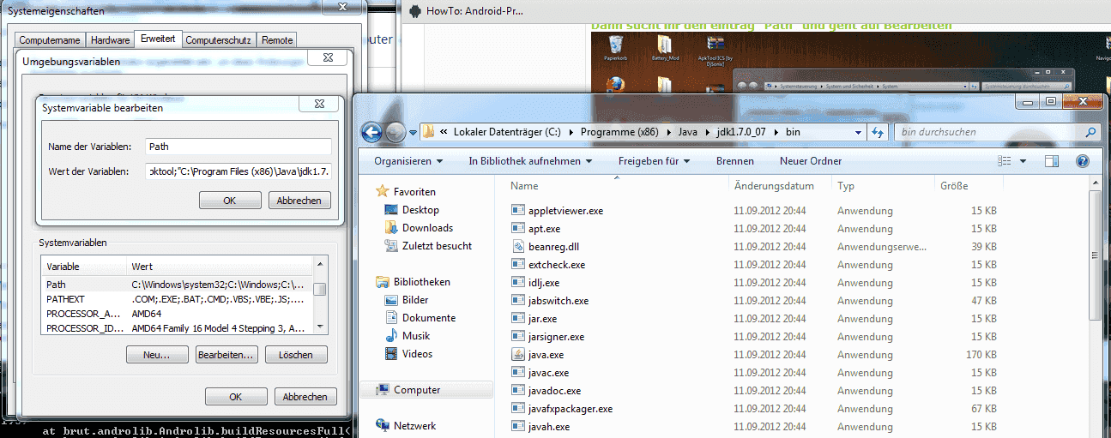This screenshot has height=438, width=1111.
Task: Click the Android favicon on the browser tab
Action: [415, 11]
